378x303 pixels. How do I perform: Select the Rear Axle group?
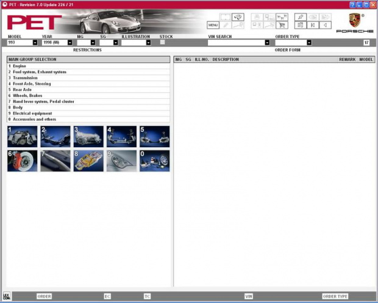point(88,90)
